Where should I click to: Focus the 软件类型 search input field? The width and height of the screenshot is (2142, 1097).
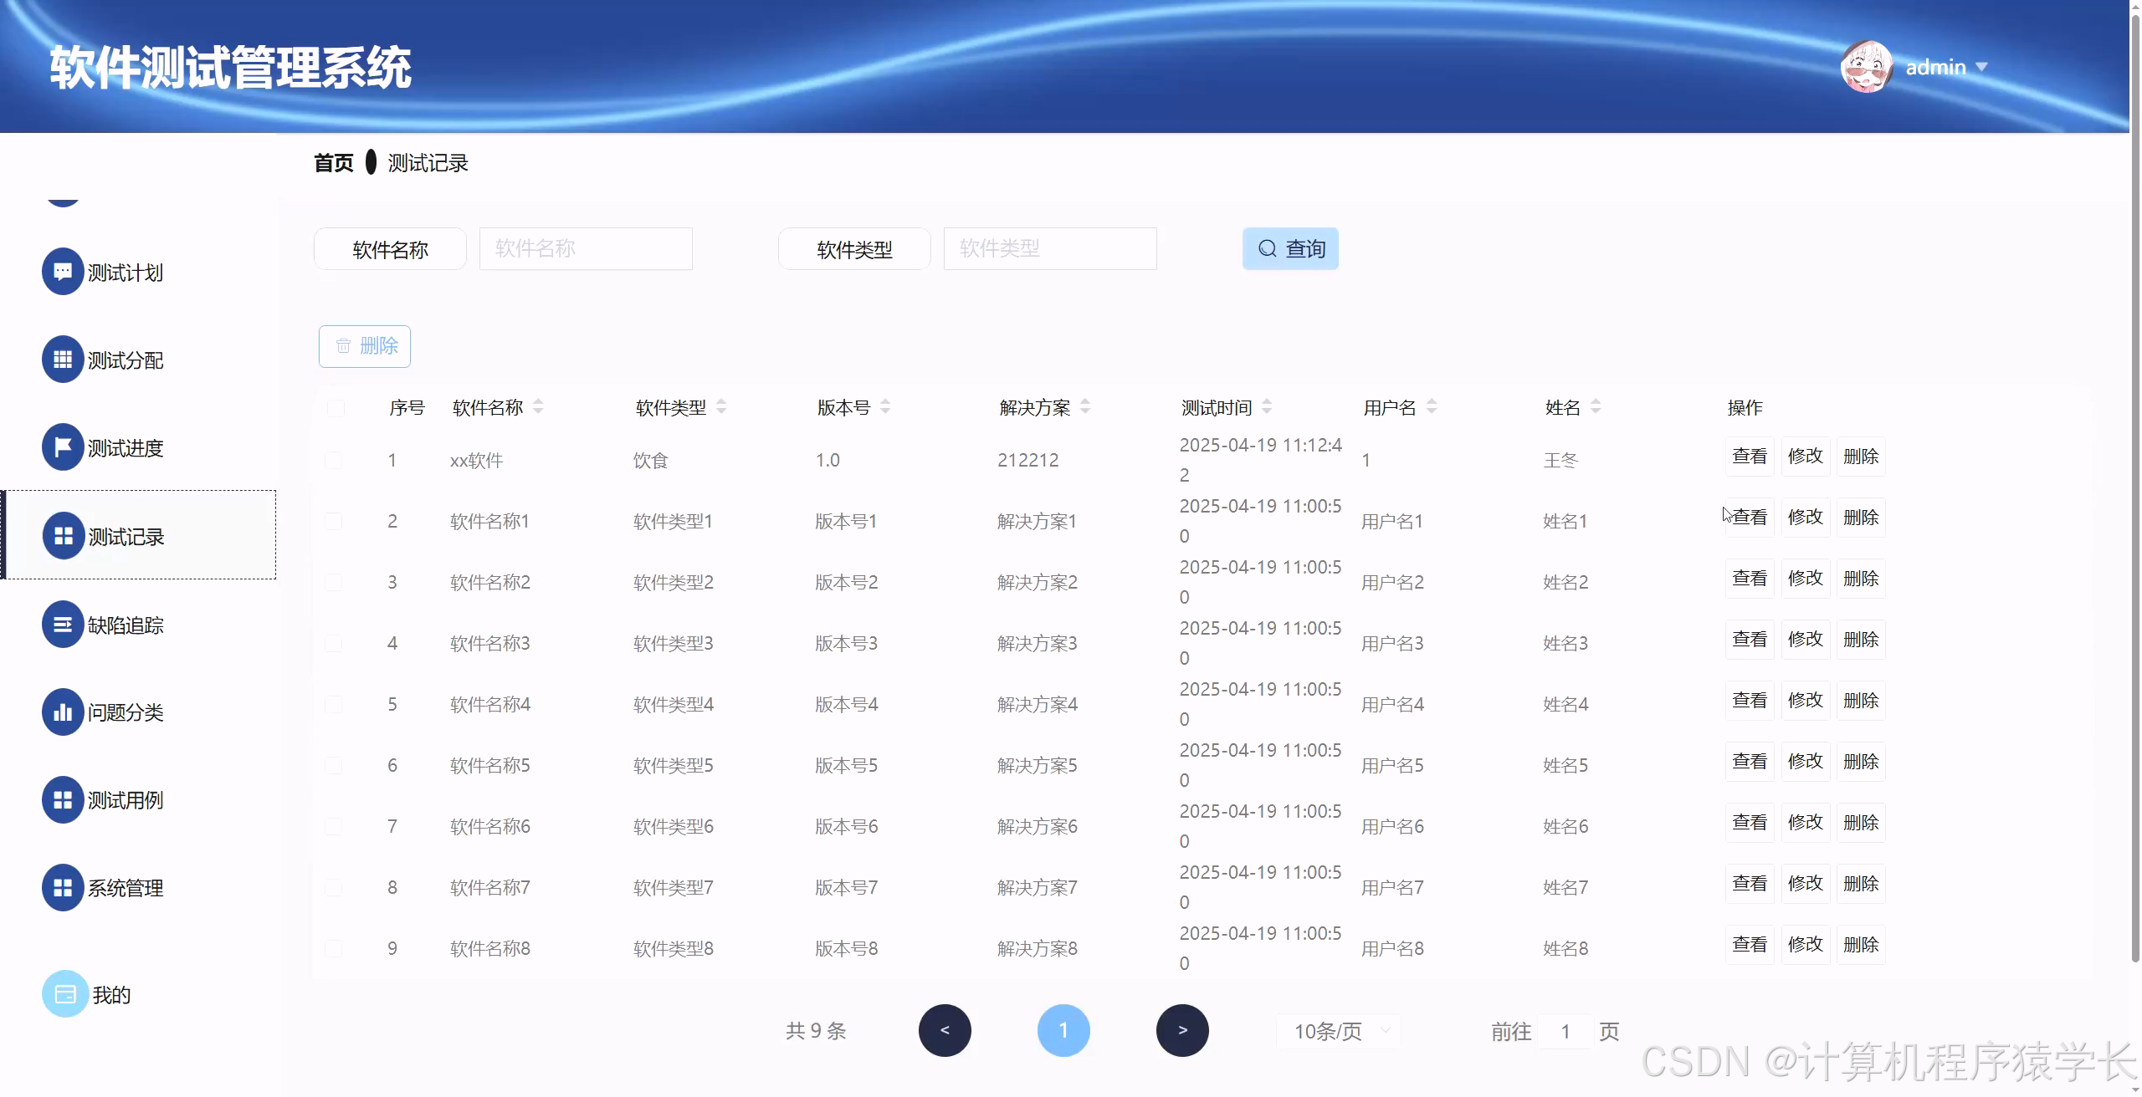pyautogui.click(x=1050, y=248)
